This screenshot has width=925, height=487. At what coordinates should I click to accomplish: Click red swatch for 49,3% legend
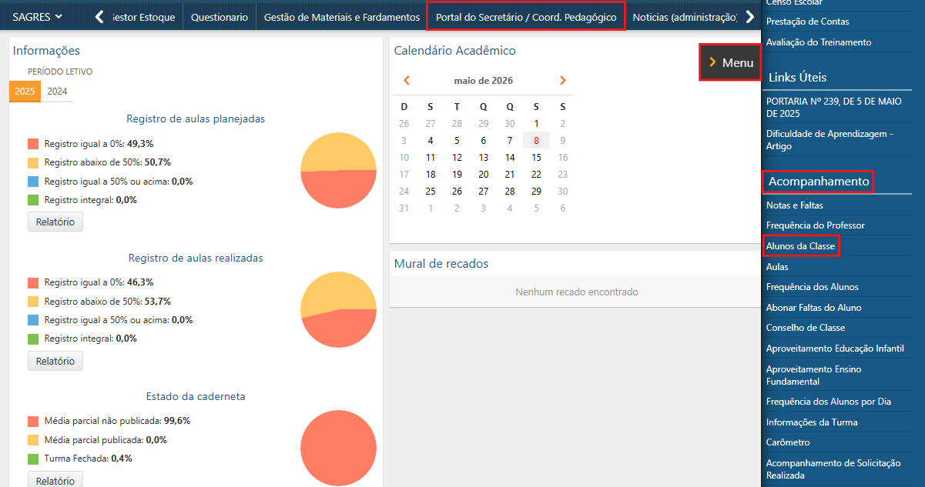[x=33, y=144]
